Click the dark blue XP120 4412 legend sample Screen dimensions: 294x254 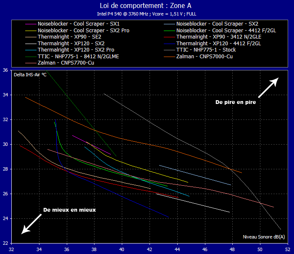(x=169, y=44)
